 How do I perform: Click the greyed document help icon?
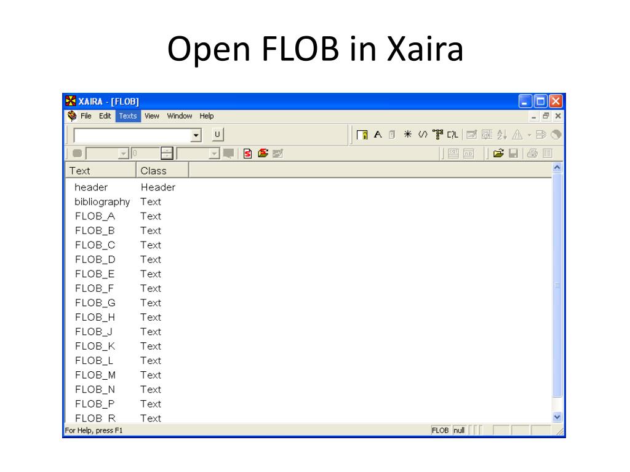(392, 135)
